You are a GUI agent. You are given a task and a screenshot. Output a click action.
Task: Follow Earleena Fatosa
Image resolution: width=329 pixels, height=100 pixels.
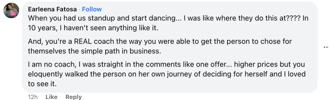[x=92, y=9]
